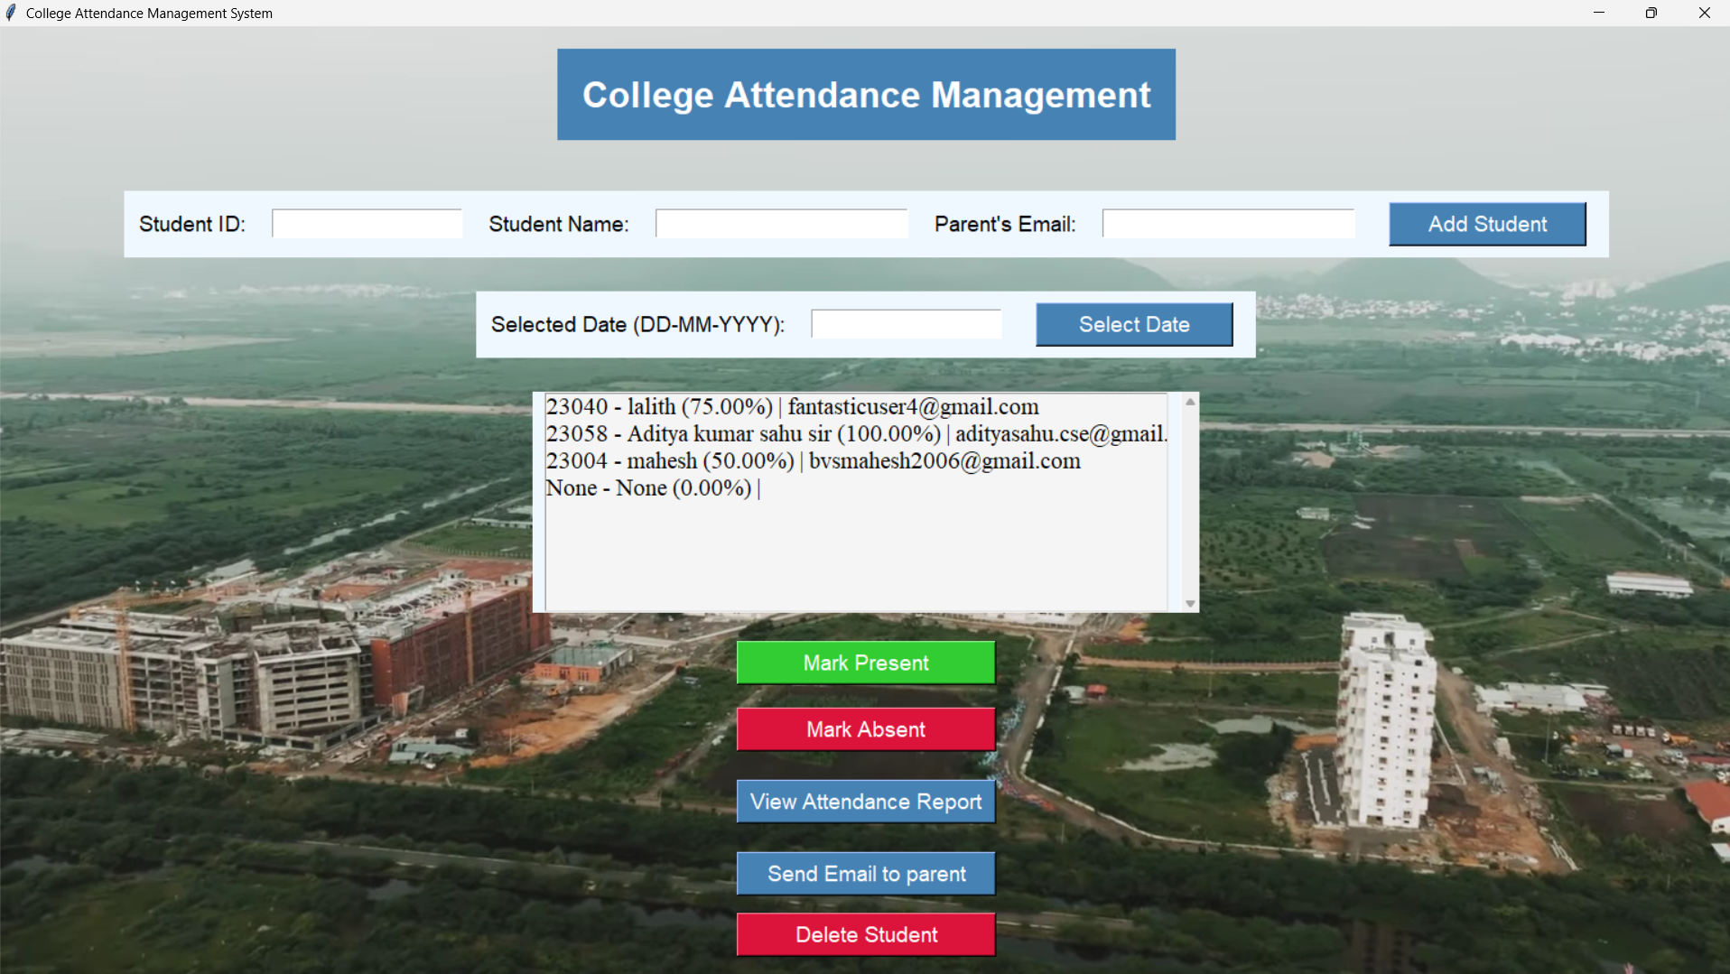Mark selected student as Present
This screenshot has width=1730, height=974.
pos(866,663)
